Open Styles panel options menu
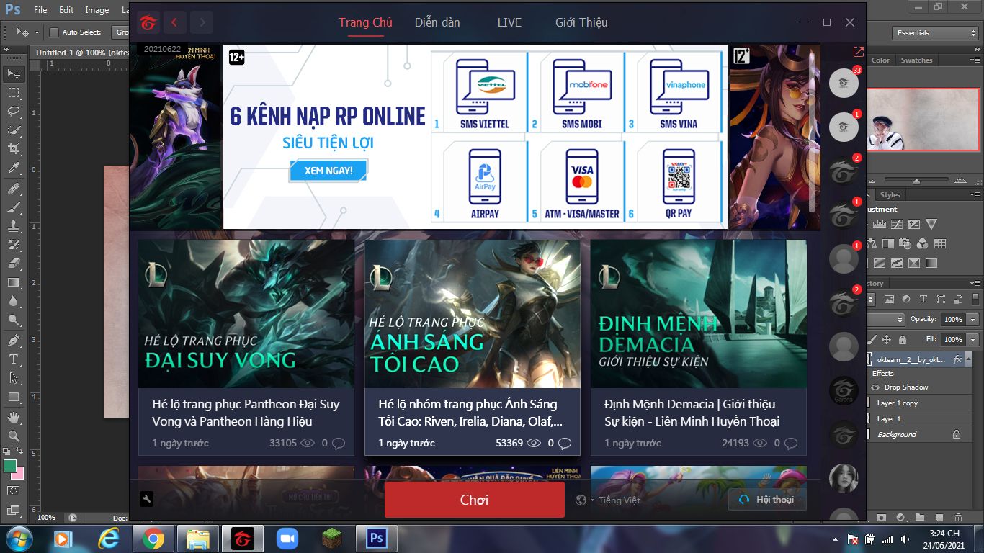 click(x=975, y=195)
